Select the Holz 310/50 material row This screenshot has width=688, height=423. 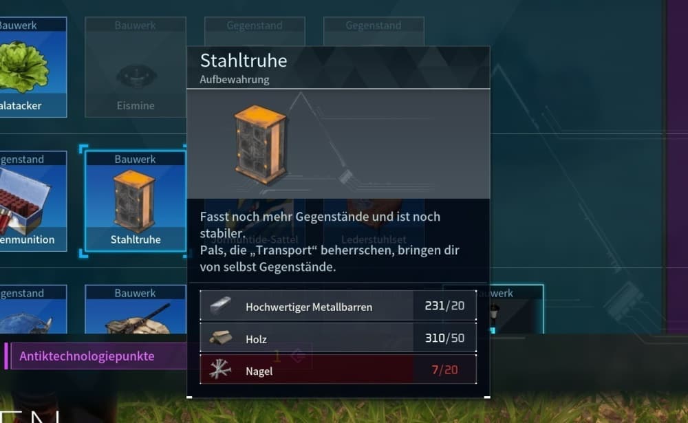pyautogui.click(x=338, y=338)
